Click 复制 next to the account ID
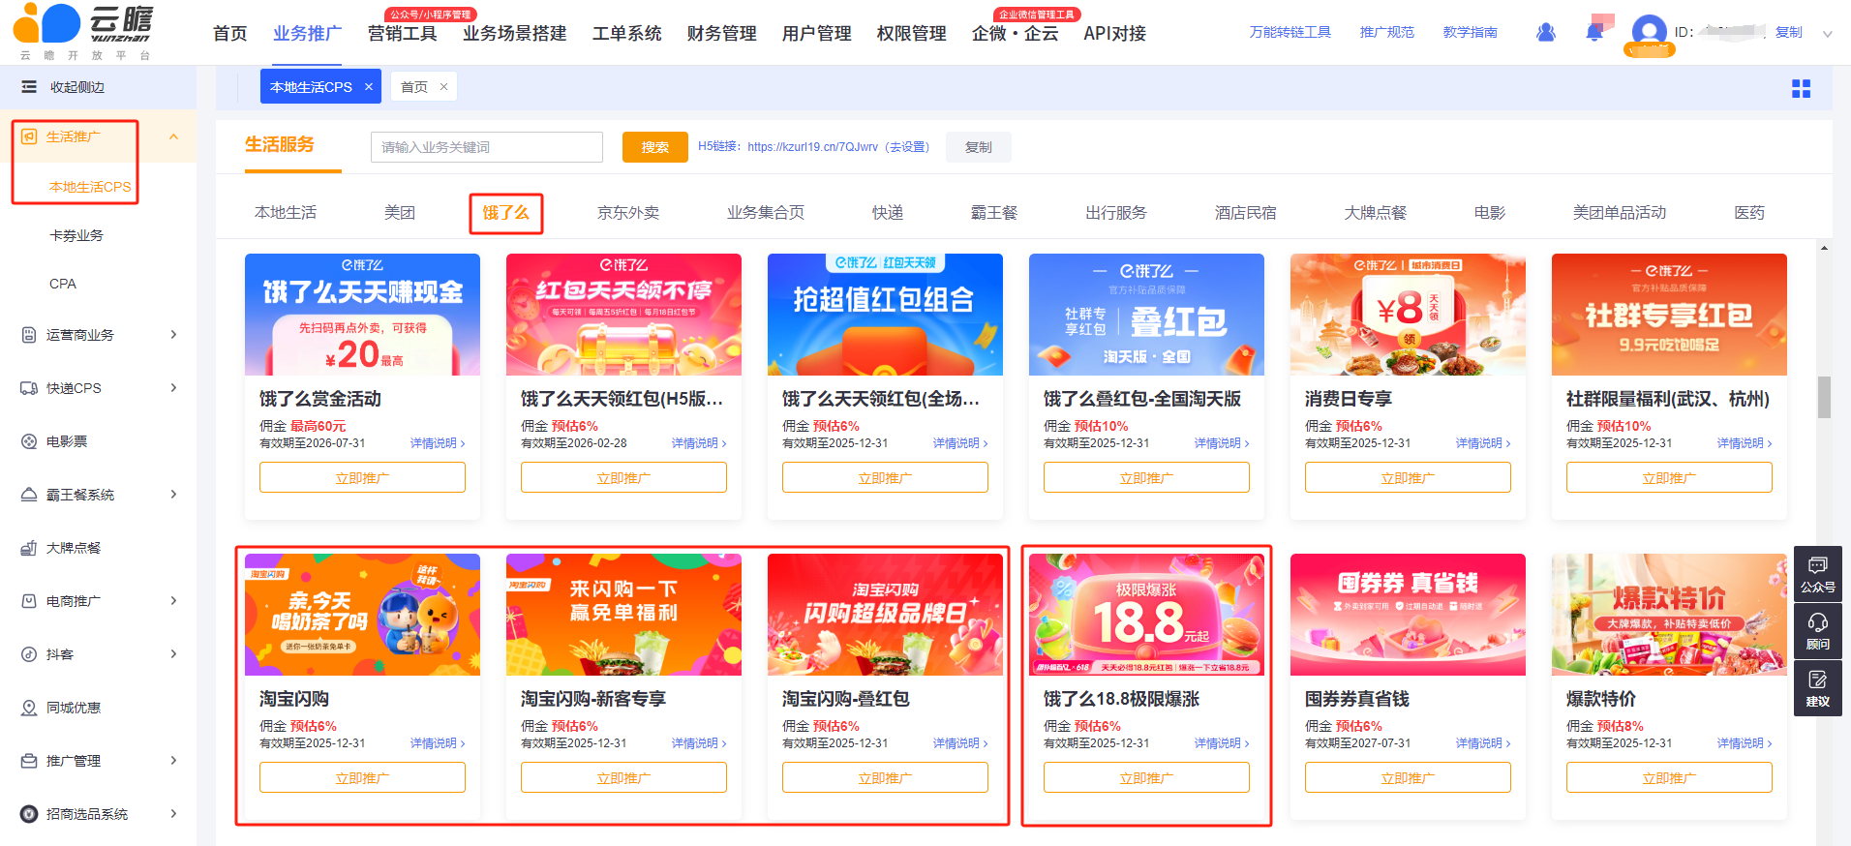This screenshot has width=1851, height=846. point(1788,32)
